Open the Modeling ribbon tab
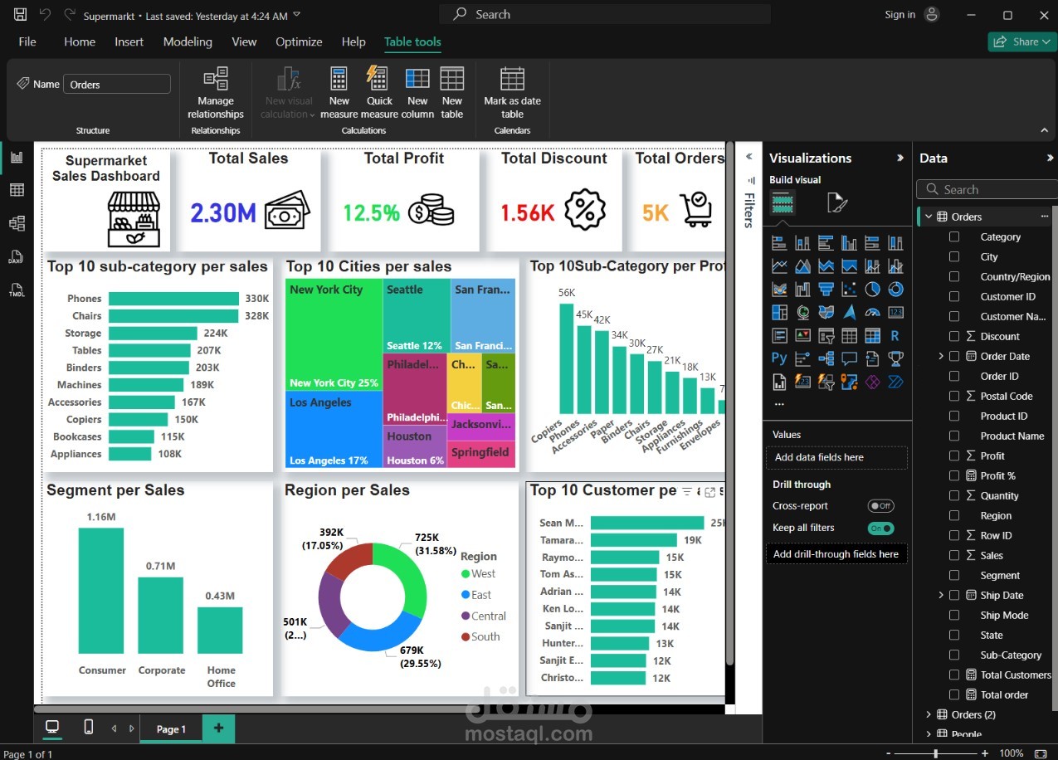This screenshot has width=1058, height=760. point(188,41)
